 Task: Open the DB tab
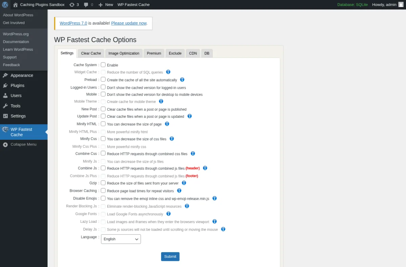[207, 53]
